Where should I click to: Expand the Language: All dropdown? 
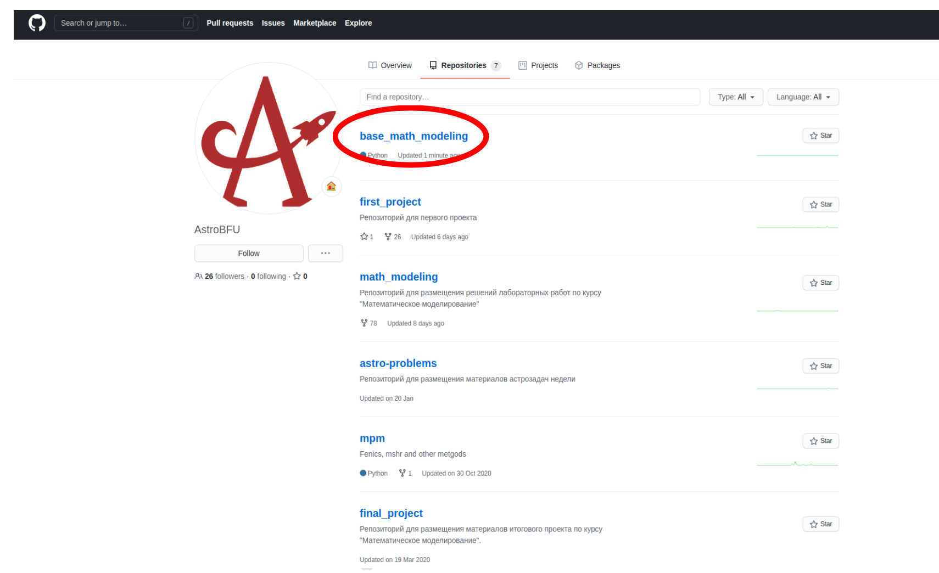(803, 97)
